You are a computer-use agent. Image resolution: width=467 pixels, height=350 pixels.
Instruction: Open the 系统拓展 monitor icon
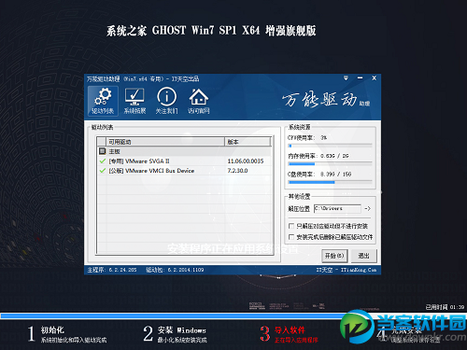(134, 101)
